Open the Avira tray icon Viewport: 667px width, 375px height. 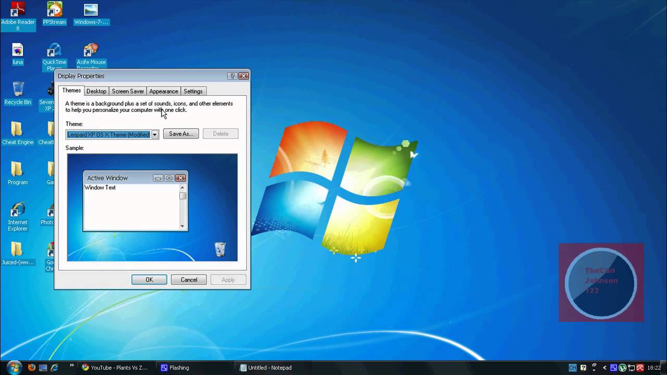[640, 368]
